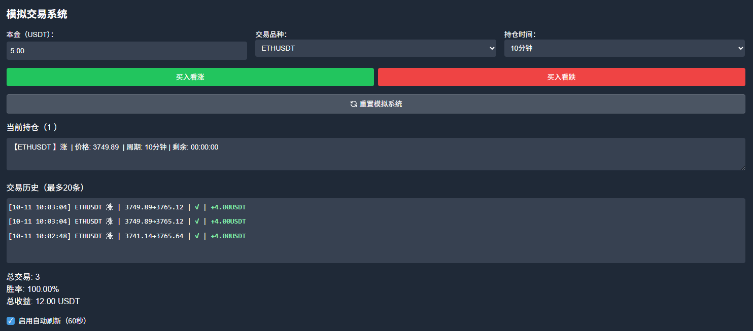This screenshot has height=331, width=753.
Task: Enable or disable 启用自动刷新 checkbox
Action: click(x=11, y=321)
